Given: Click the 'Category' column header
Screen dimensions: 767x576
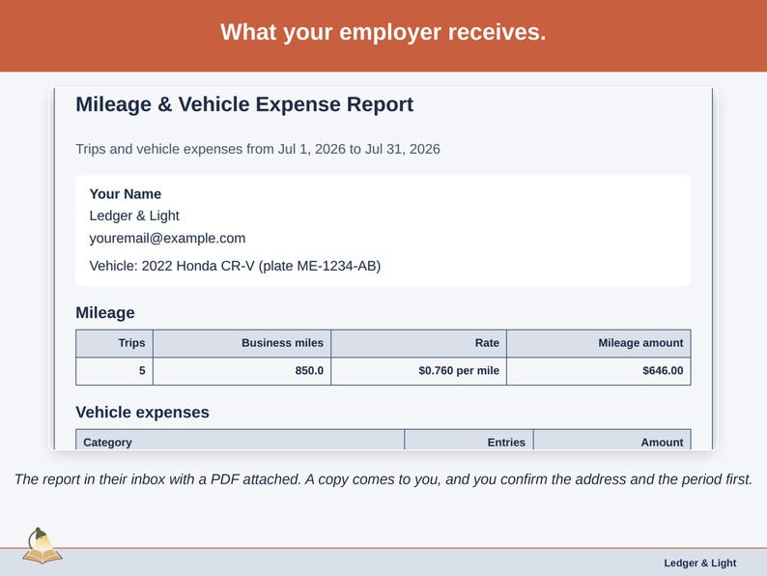Looking at the screenshot, I should pyautogui.click(x=241, y=440).
